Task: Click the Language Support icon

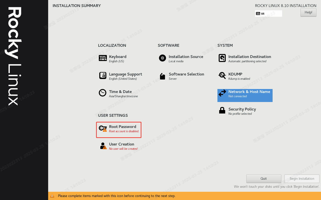Action: coord(103,75)
